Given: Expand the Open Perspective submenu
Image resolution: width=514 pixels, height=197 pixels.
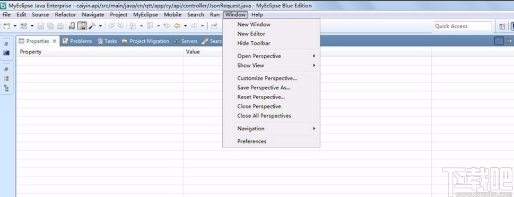Looking at the screenshot, I should pos(271,56).
